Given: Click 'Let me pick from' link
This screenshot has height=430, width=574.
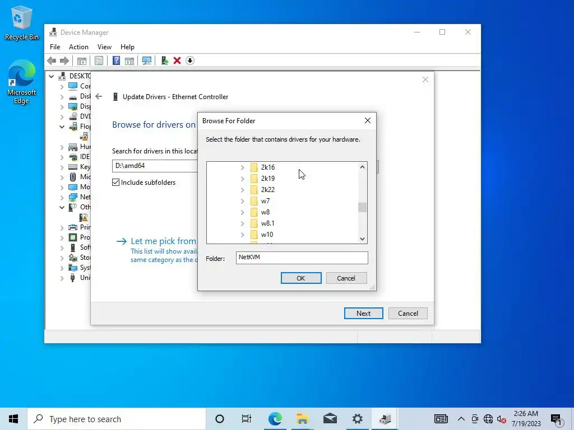Looking at the screenshot, I should click(x=163, y=241).
